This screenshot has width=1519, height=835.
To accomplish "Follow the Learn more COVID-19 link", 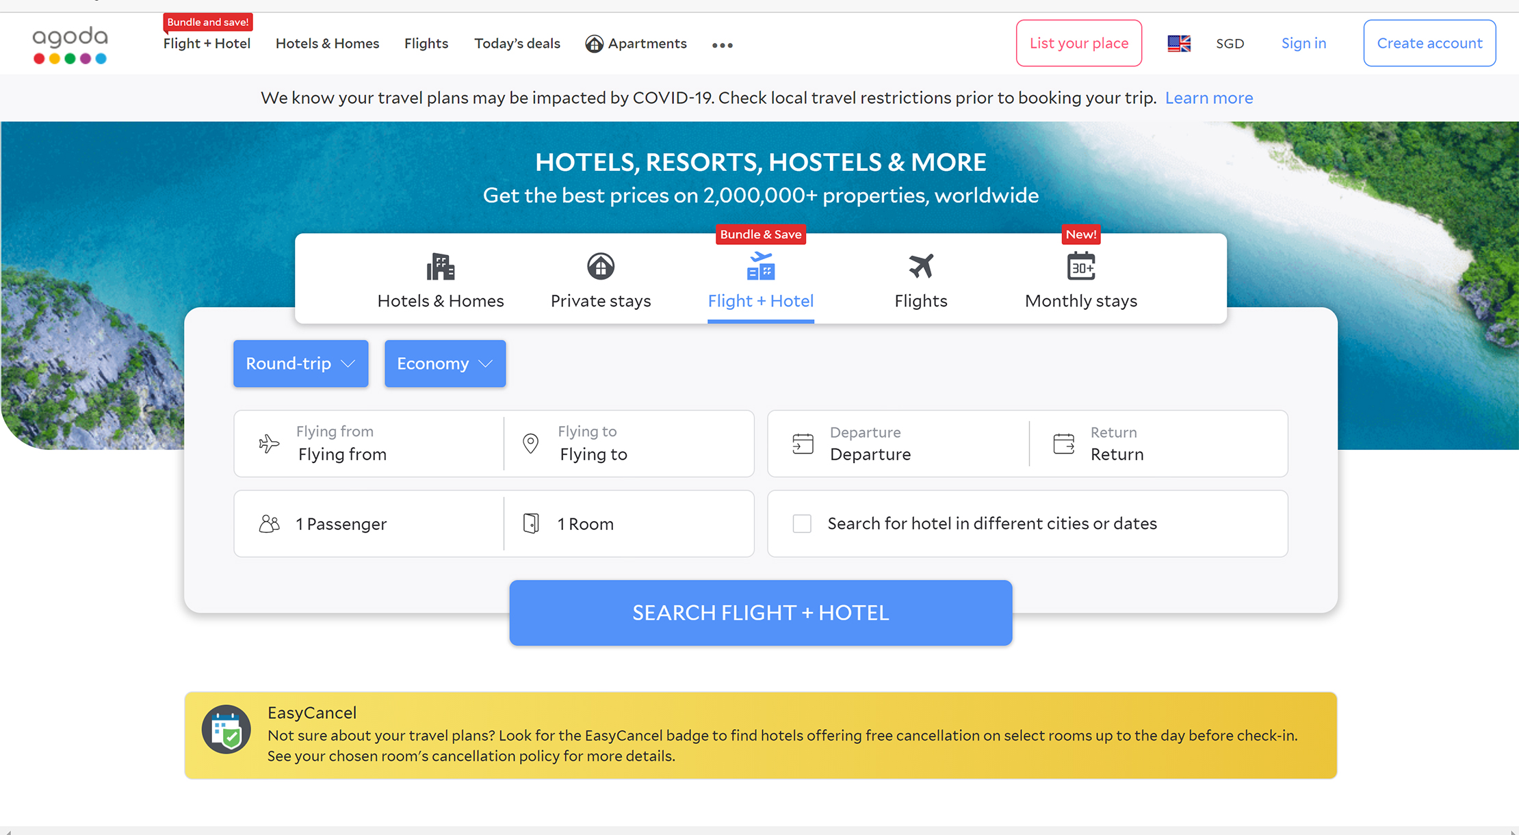I will click(x=1209, y=98).
